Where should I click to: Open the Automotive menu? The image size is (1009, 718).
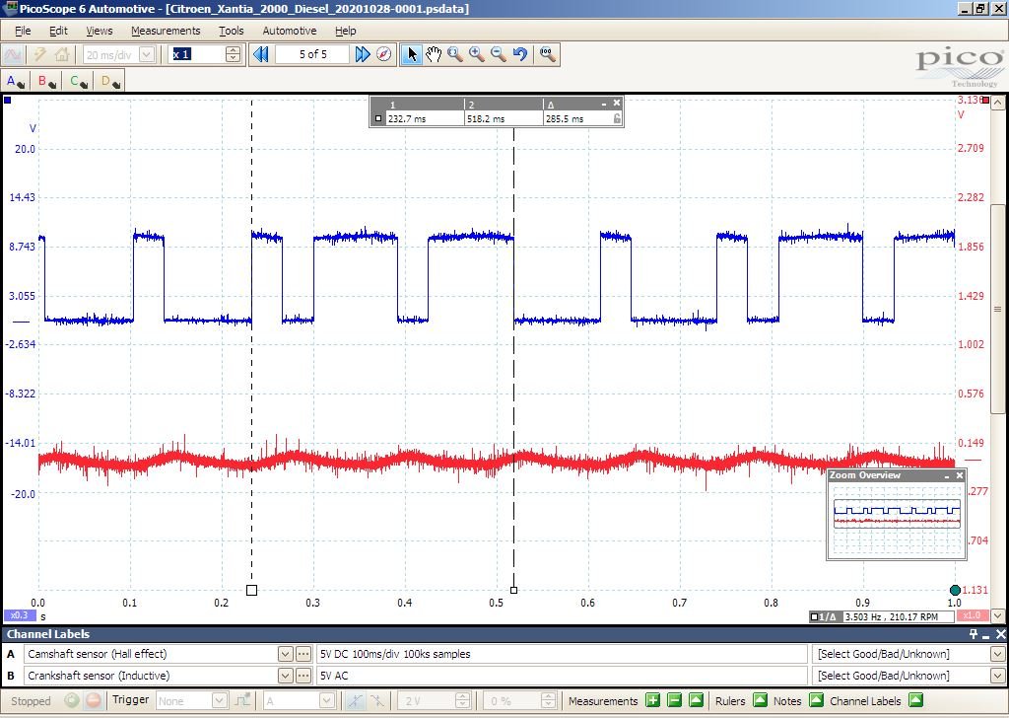pos(290,31)
